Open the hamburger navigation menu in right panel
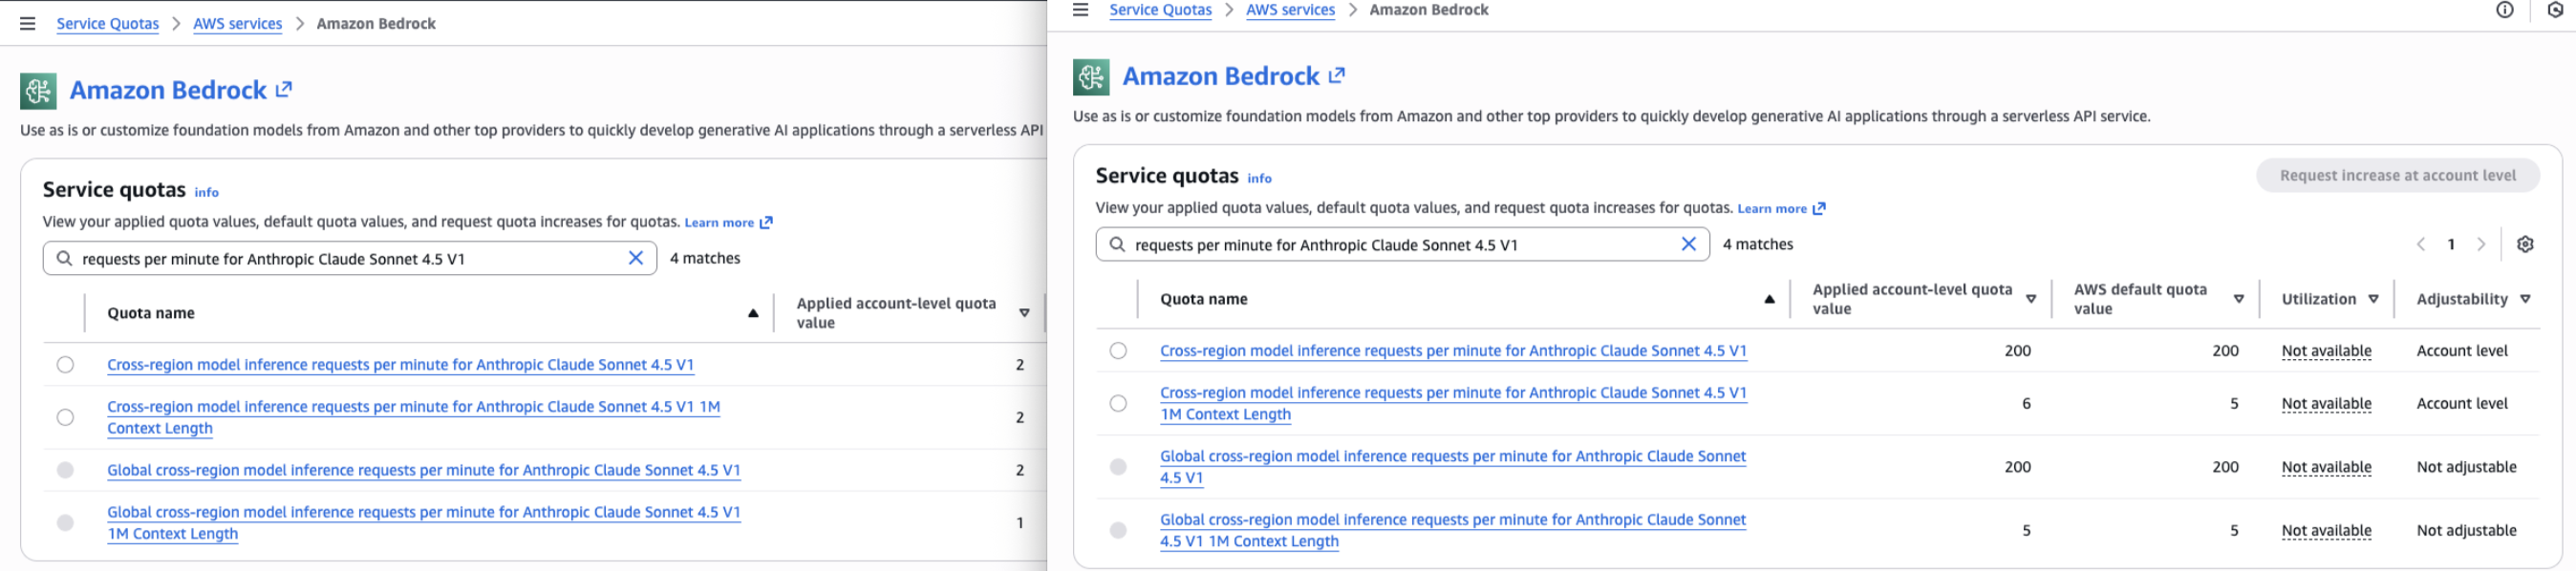The width and height of the screenshot is (2576, 571). point(1080,10)
